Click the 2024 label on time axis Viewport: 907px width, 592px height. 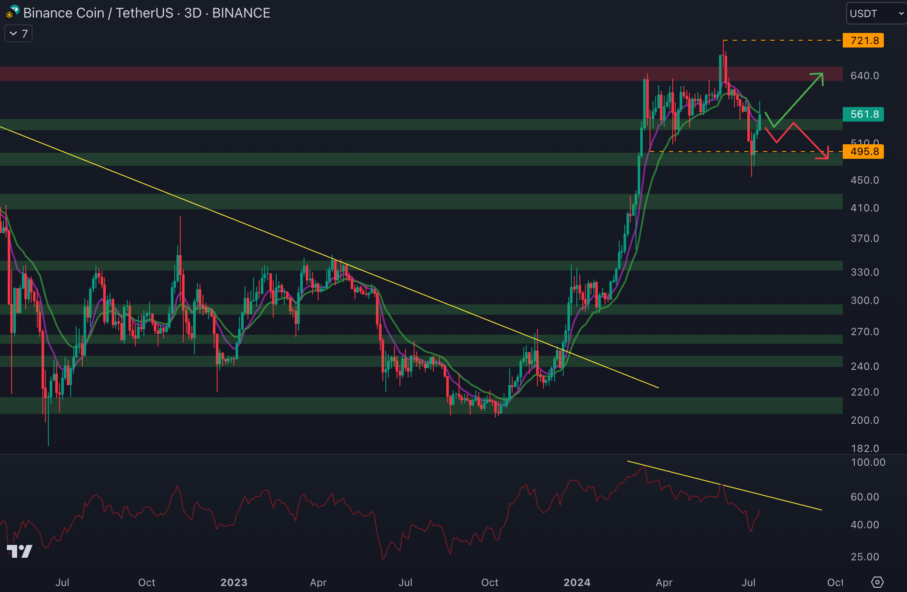tap(577, 582)
